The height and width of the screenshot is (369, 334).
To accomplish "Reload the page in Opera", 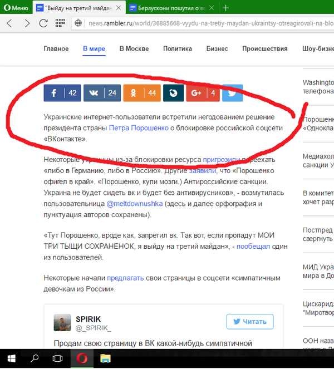I will [44, 23].
